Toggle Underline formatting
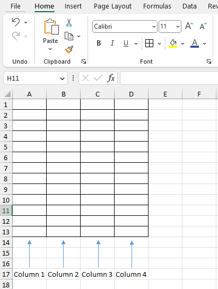This screenshot has width=218, height=289. tap(126, 43)
